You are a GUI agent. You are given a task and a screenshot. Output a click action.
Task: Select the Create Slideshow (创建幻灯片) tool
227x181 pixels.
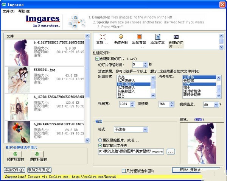[176, 37]
